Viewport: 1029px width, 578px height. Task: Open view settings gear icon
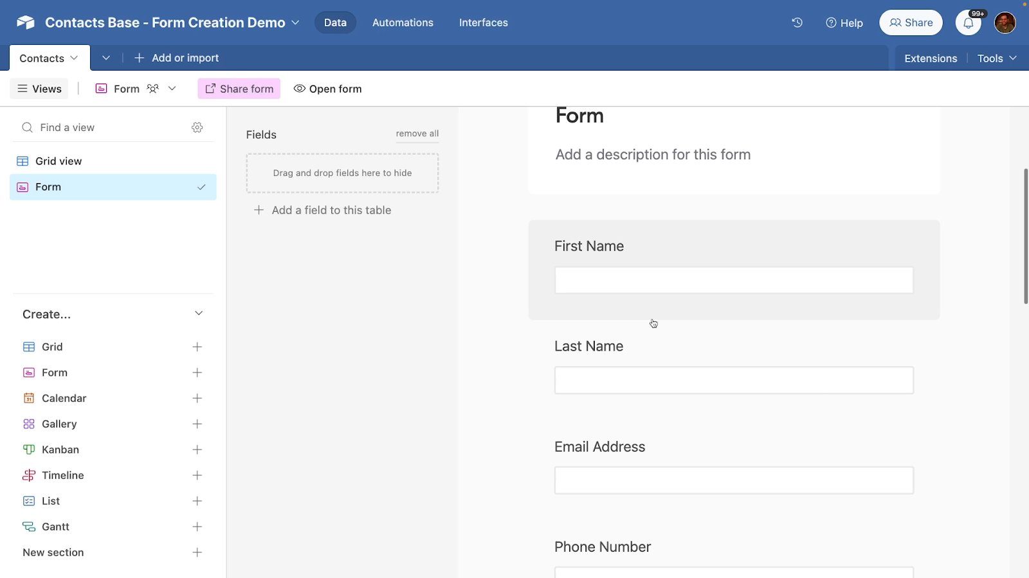click(x=197, y=127)
